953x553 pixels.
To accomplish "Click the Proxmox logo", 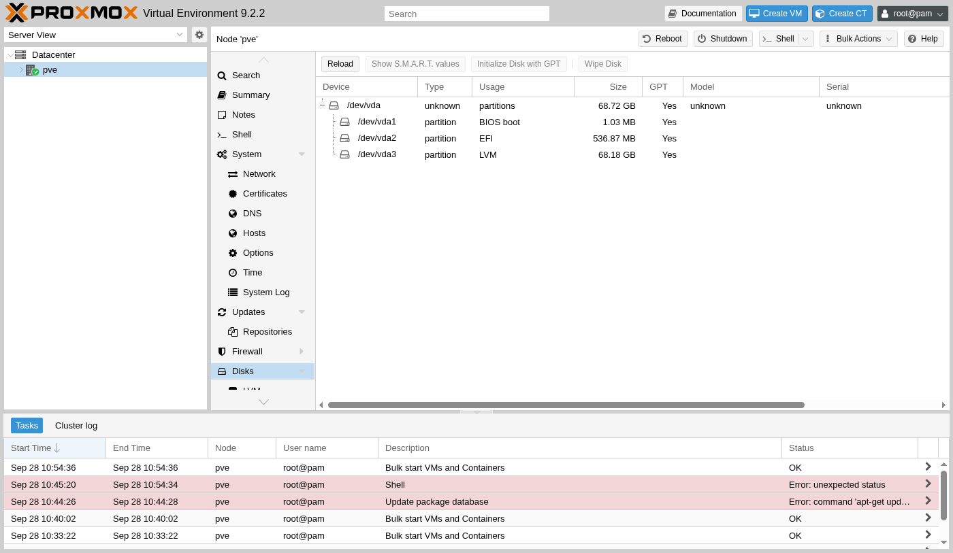I will (71, 13).
